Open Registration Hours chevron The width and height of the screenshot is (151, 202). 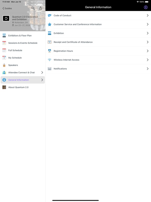click(148, 51)
